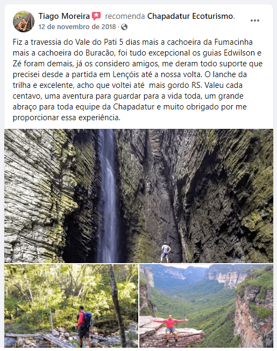Click the word recomenda in the header
Viewport: 277px width, 351px height.
point(125,16)
